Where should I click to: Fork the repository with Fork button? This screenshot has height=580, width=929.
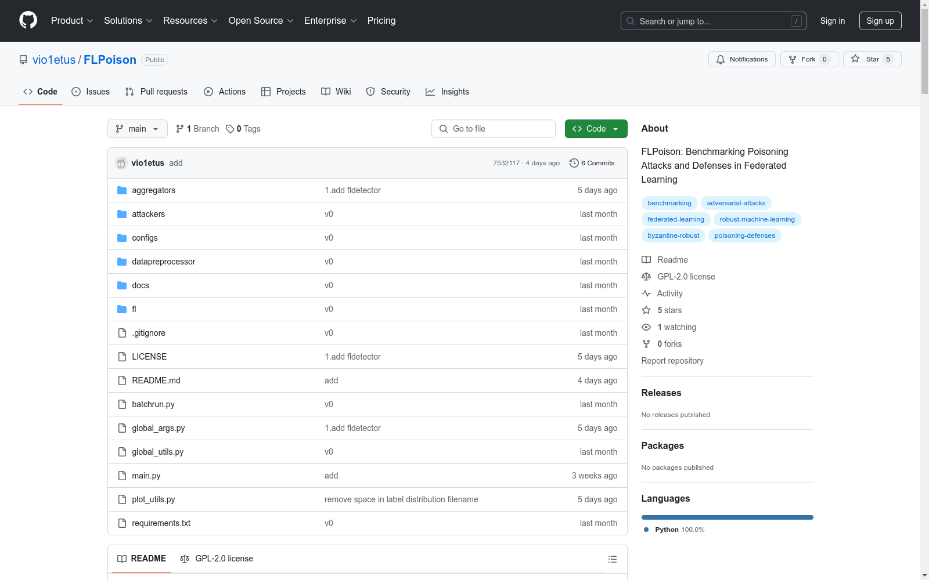(x=809, y=59)
